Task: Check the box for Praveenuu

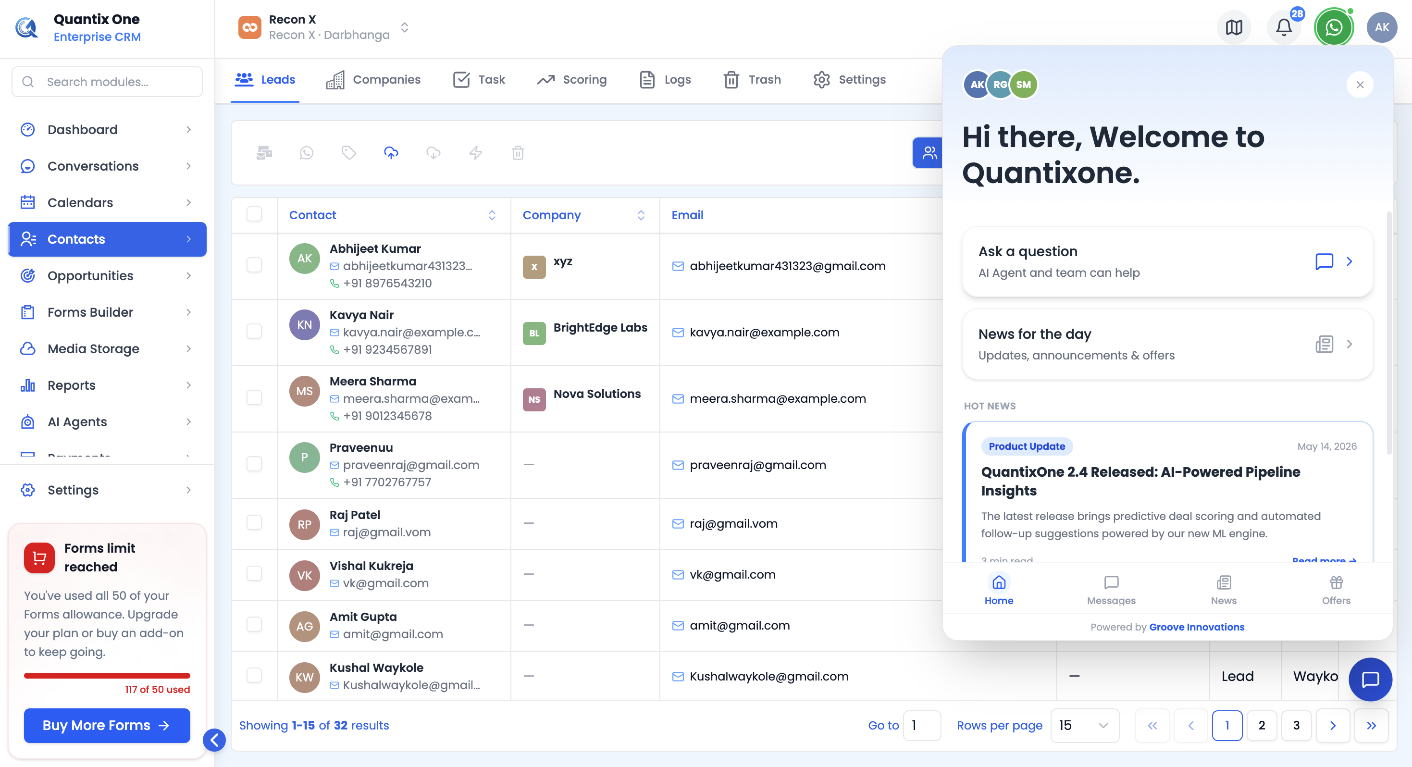Action: tap(254, 464)
